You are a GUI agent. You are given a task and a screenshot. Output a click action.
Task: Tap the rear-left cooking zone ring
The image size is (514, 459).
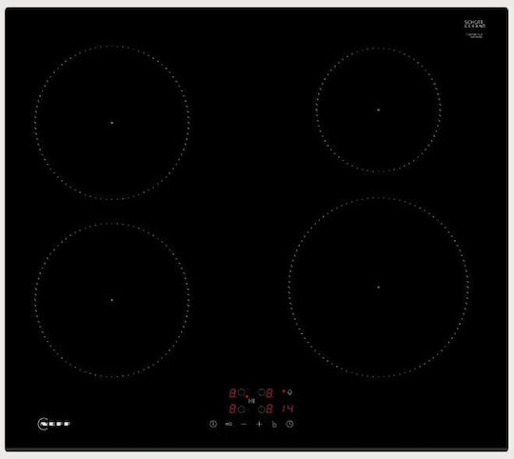(x=111, y=123)
